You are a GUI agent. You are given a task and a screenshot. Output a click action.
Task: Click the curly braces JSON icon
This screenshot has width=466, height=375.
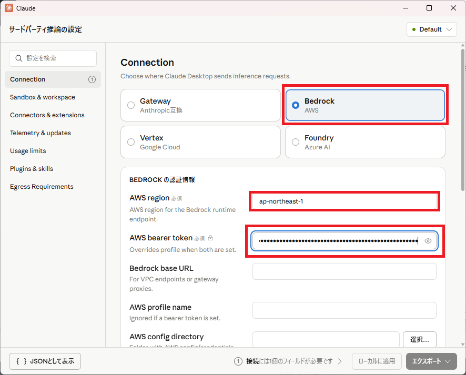click(x=22, y=361)
